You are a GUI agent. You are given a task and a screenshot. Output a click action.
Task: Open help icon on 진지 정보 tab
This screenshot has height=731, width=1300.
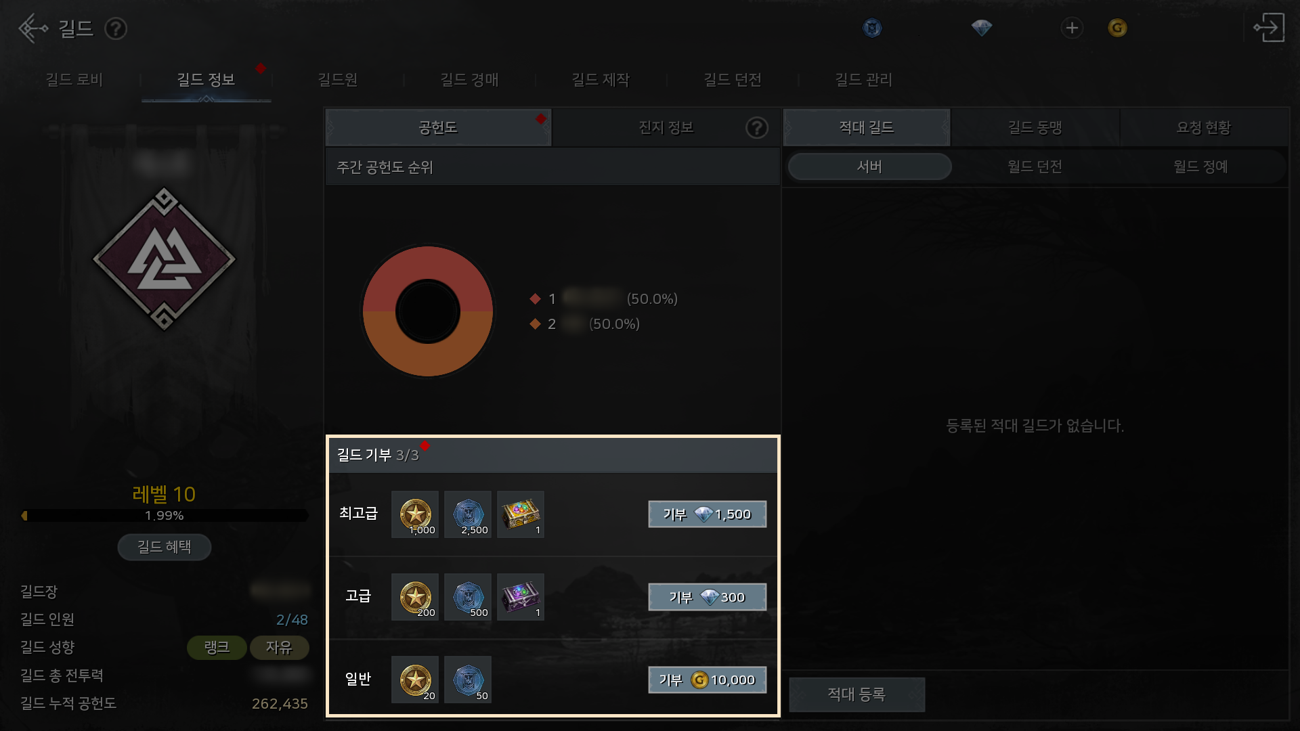tap(757, 127)
